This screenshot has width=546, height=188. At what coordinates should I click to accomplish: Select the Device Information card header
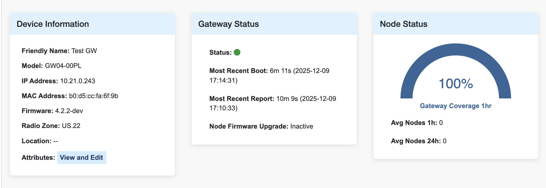(x=53, y=24)
